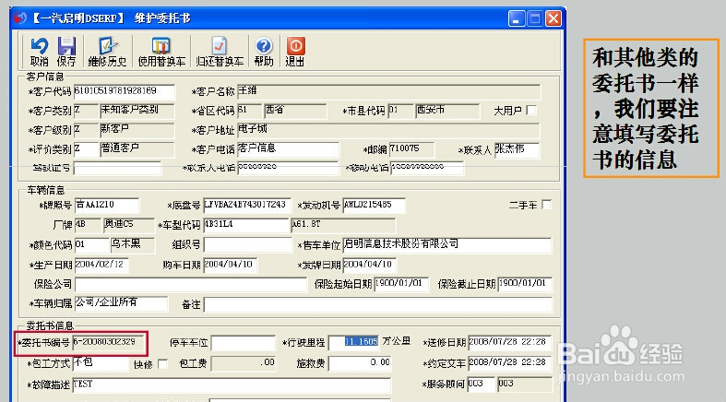The width and height of the screenshot is (726, 402).
Task: Click the 保险截止日期 field
Action: [525, 284]
